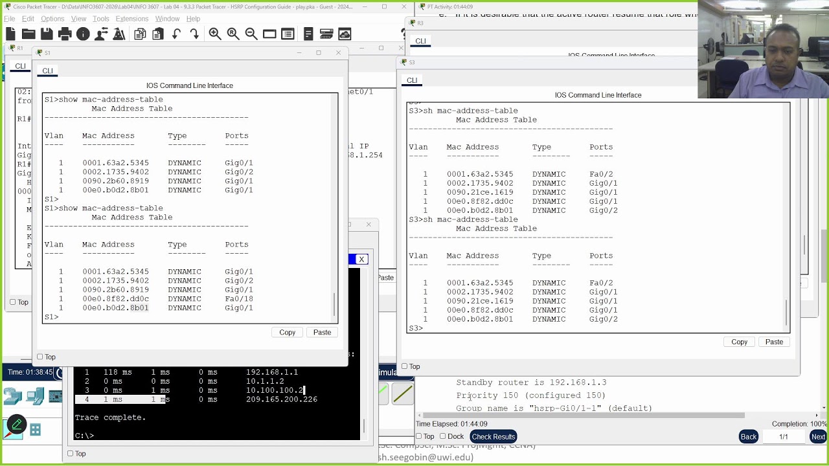Tick the Top checkbox below the command prompt
The height and width of the screenshot is (466, 829).
point(71,453)
